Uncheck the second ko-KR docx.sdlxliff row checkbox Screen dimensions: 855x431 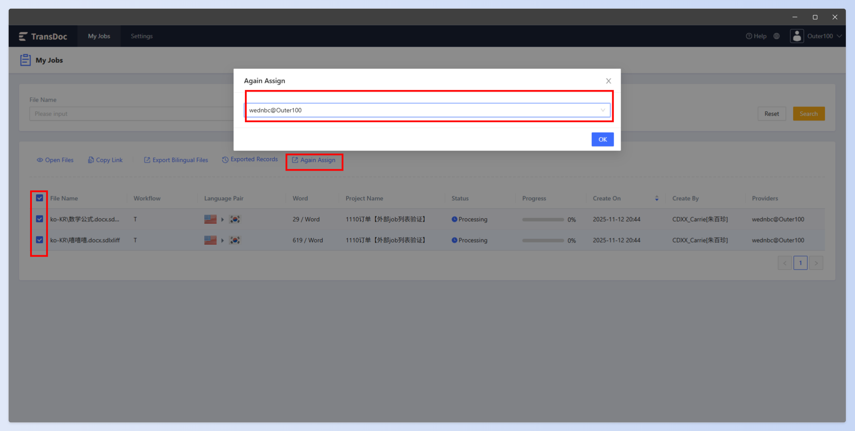coord(39,240)
